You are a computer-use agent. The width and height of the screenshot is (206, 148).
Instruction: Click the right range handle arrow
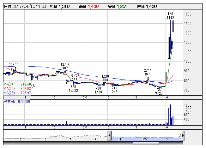pos(183,136)
